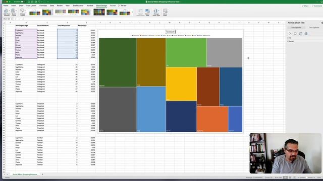Open the Insert ribbon tab
Viewport: 323px width, 181px height.
pyautogui.click(x=14, y=6)
